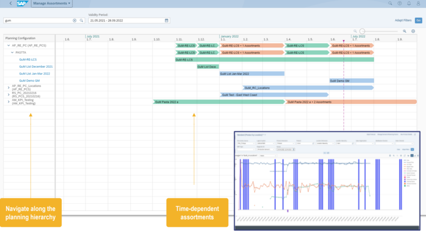The width and height of the screenshot is (426, 240).
Task: Click the zoom-out magnifier above the chart
Action: coord(355,31)
